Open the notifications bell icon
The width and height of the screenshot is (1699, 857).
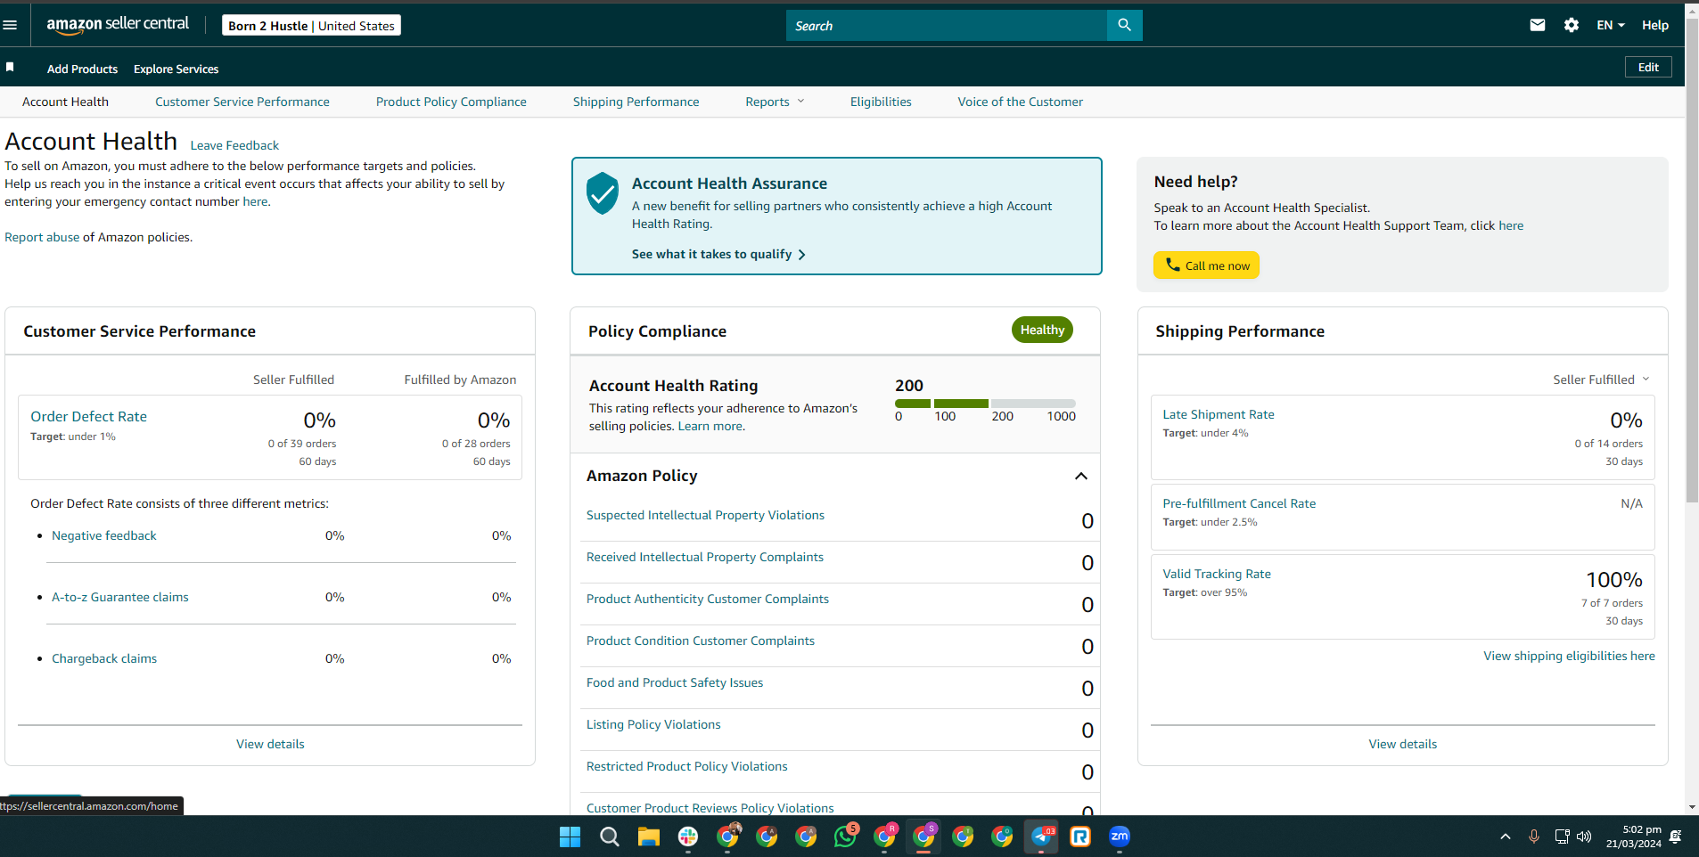click(x=1675, y=837)
